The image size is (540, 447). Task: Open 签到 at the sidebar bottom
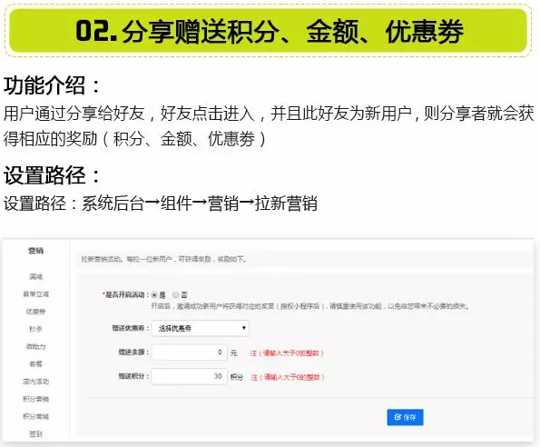pos(35,434)
